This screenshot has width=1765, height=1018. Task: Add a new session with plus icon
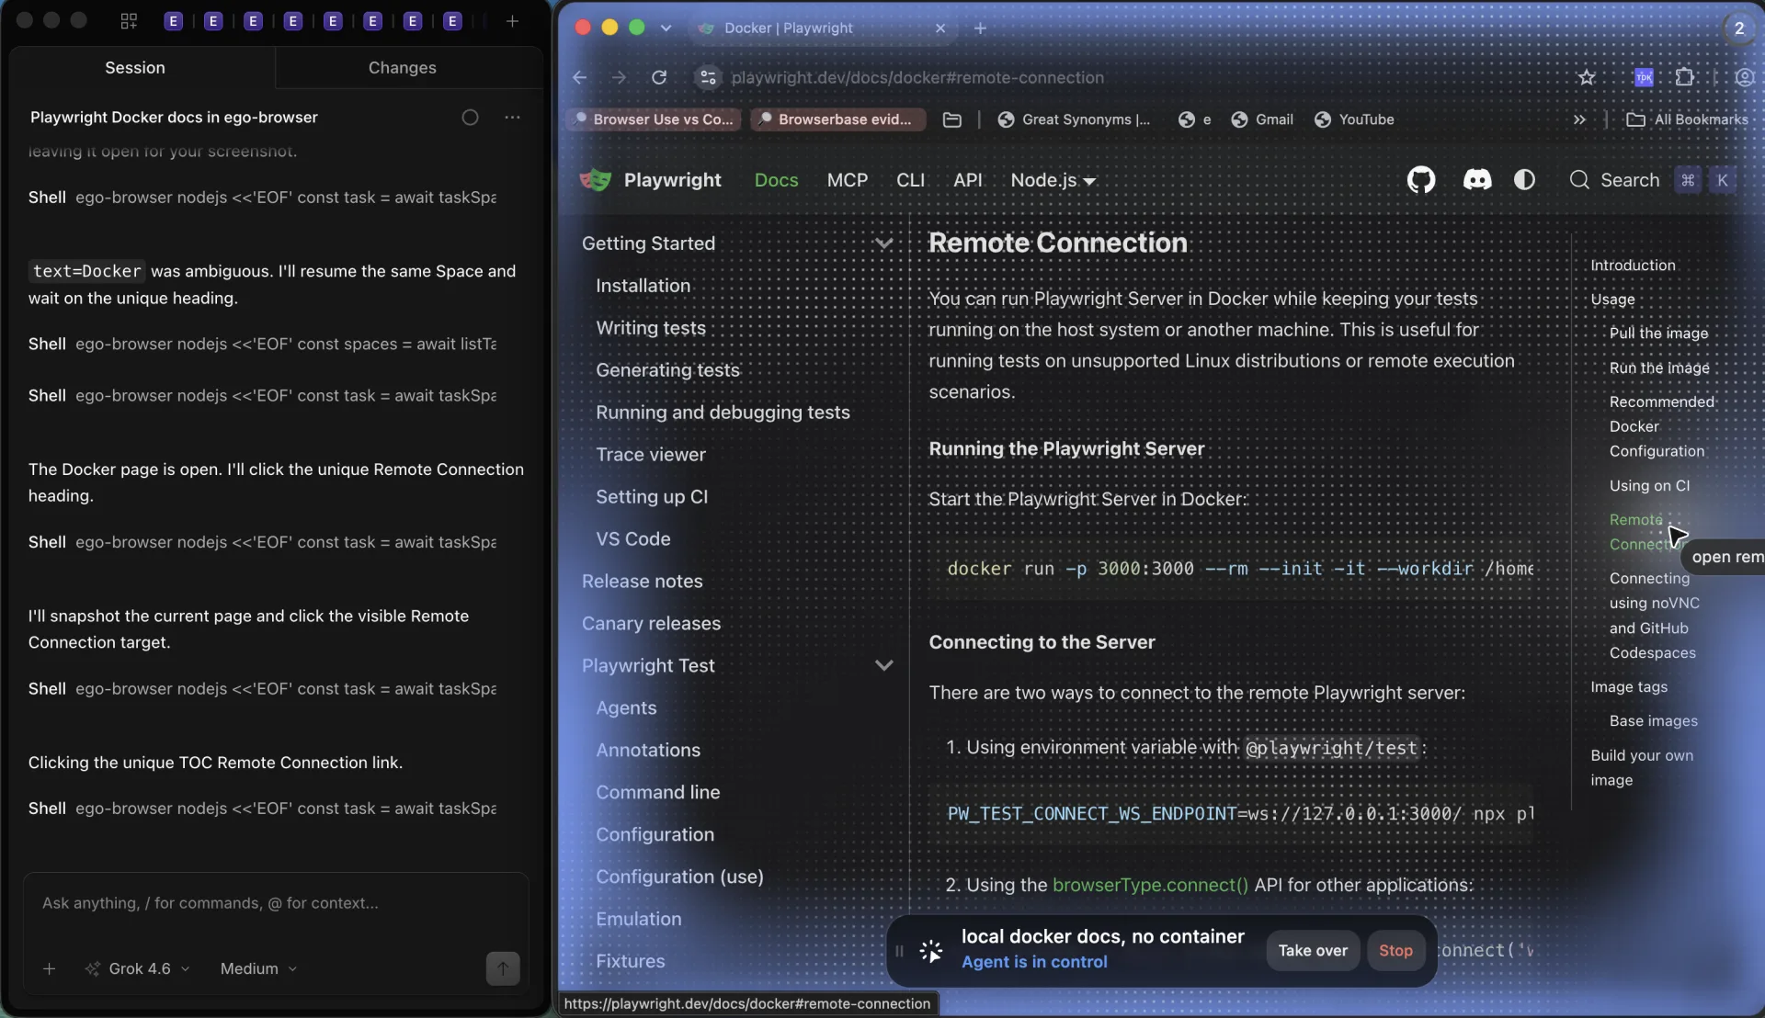[512, 20]
